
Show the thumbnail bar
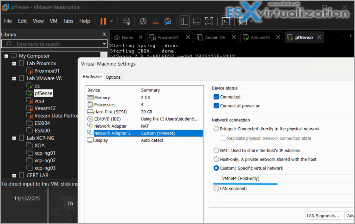pos(197,21)
